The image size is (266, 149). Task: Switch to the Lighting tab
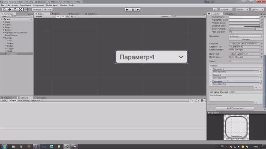(x=230, y=14)
